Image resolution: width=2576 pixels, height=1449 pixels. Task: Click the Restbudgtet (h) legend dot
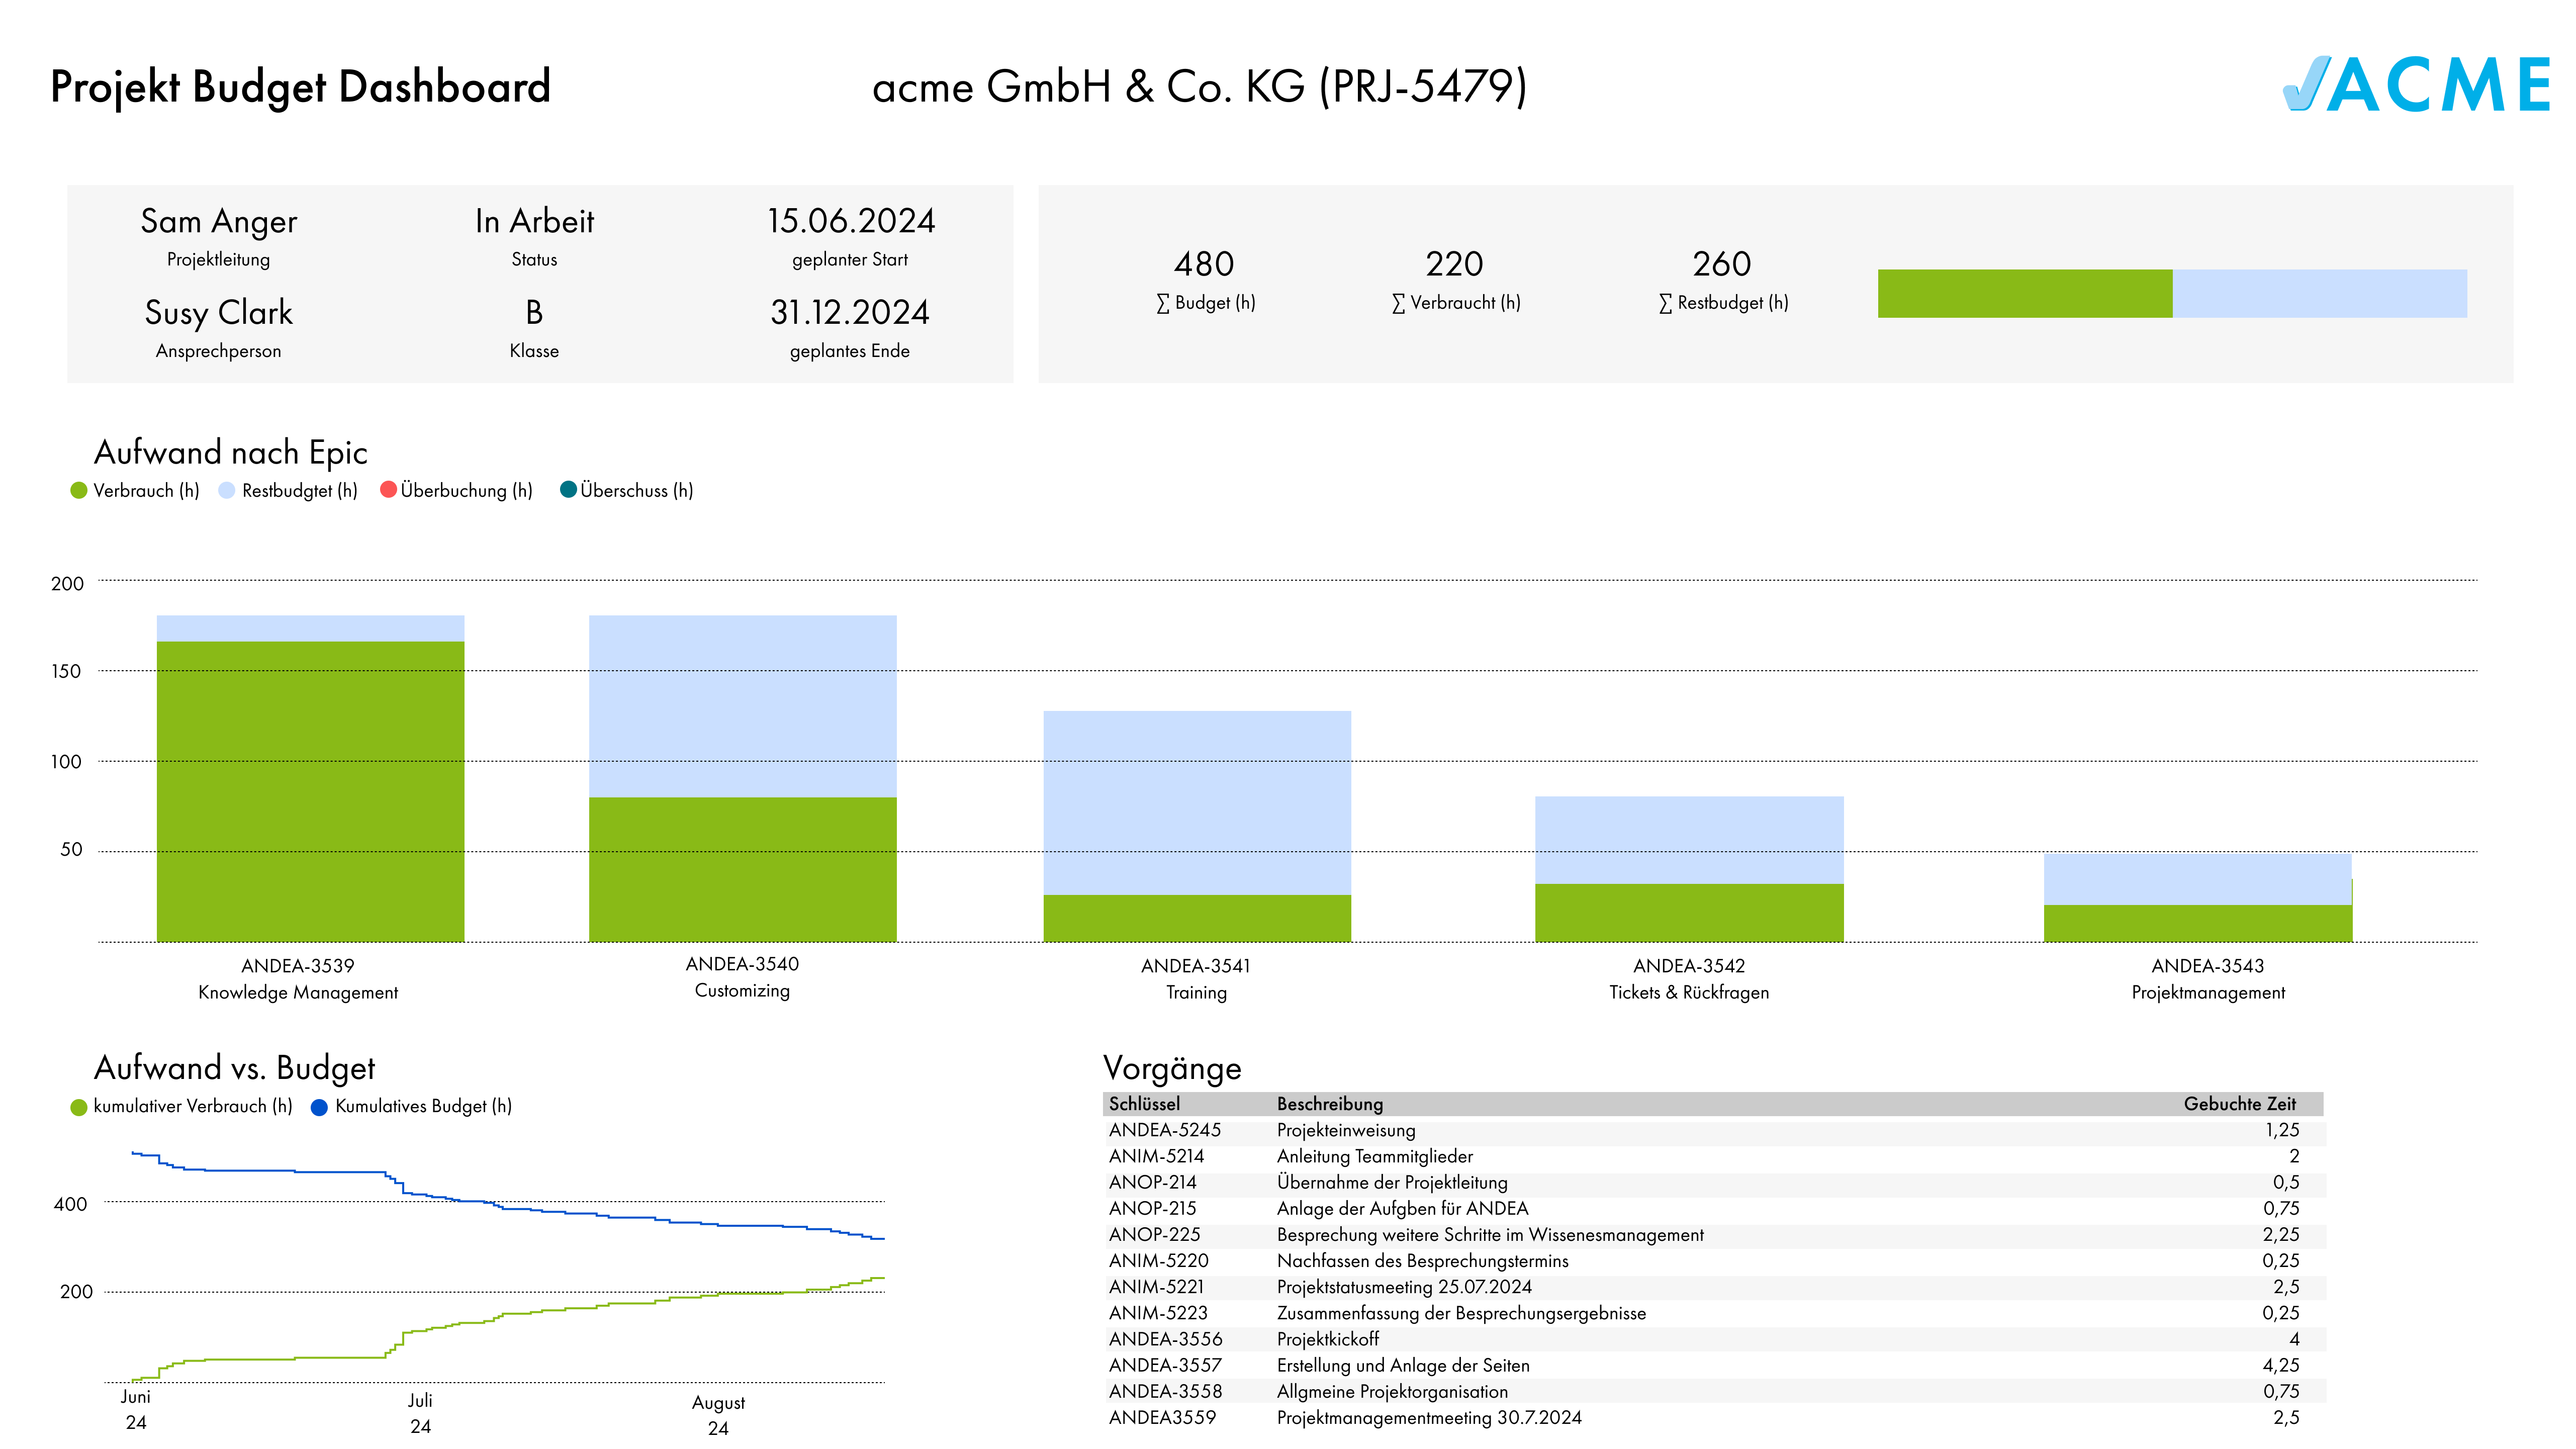pyautogui.click(x=227, y=490)
